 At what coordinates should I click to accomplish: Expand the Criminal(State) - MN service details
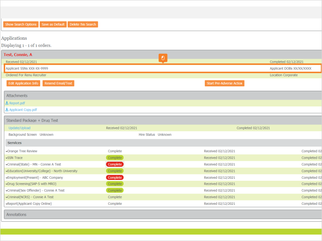point(6,164)
